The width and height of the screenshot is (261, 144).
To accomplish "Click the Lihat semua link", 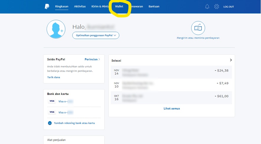I will coord(171,108).
